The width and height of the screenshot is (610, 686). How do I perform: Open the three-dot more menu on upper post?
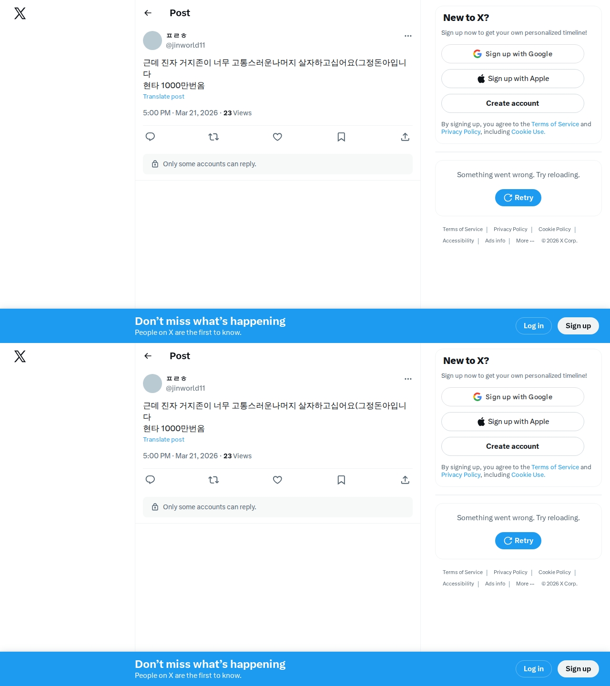point(408,36)
